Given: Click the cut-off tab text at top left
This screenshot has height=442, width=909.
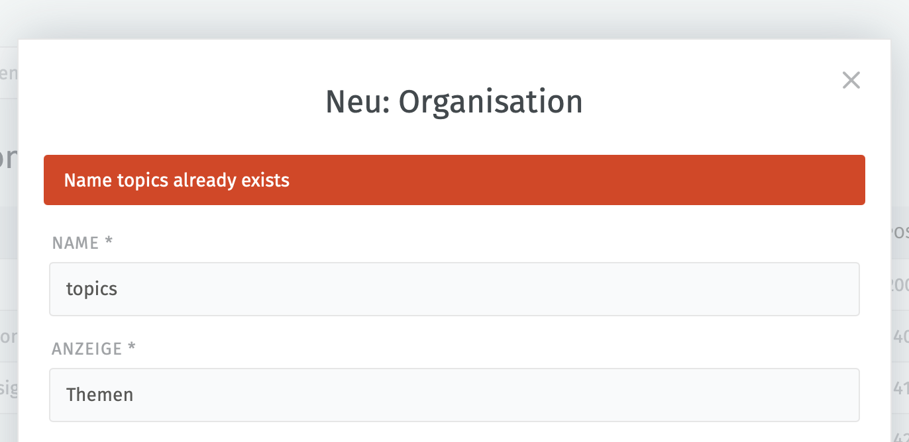Looking at the screenshot, I should [9, 73].
